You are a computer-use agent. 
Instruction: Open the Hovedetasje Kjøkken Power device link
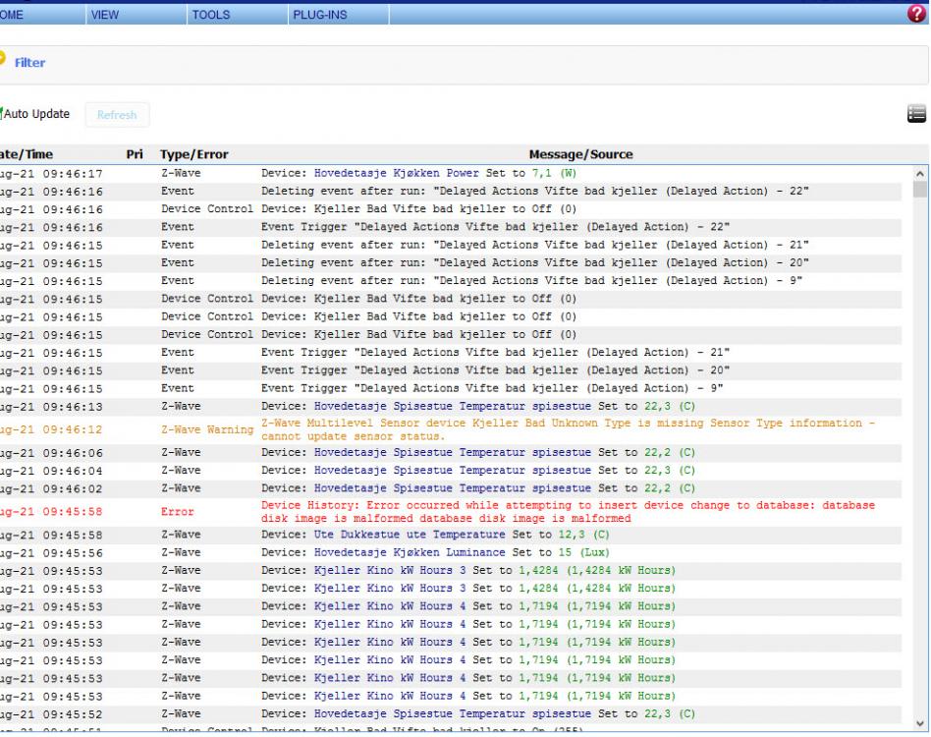[x=397, y=174]
